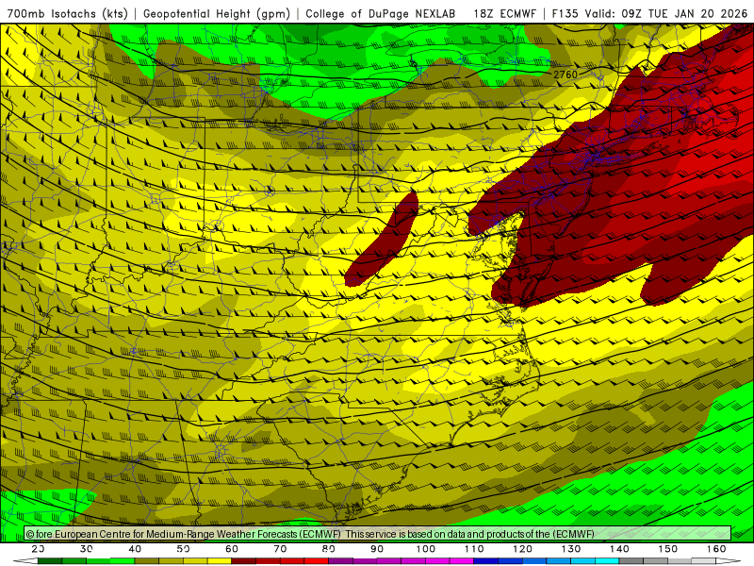Click the "700mb Isotachs (kts)" title text

tap(68, 14)
